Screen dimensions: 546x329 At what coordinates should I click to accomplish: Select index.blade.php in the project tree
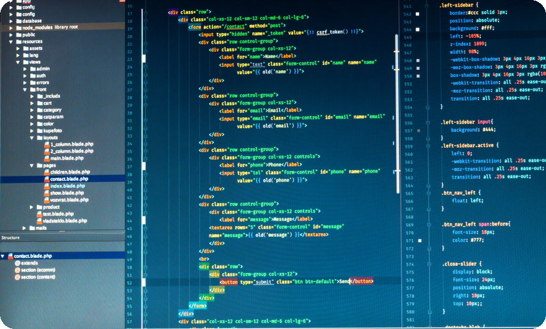coord(68,186)
